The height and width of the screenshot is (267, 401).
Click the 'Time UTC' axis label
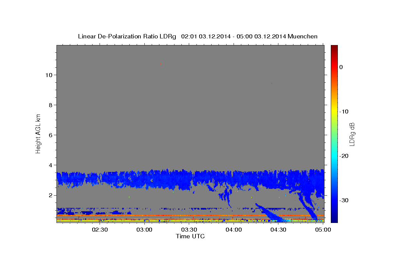[x=190, y=236]
